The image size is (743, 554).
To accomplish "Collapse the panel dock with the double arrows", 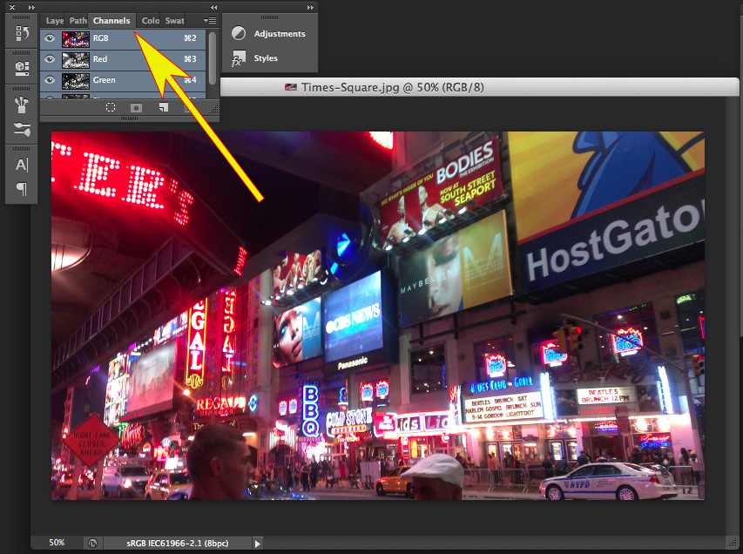I will [x=213, y=7].
